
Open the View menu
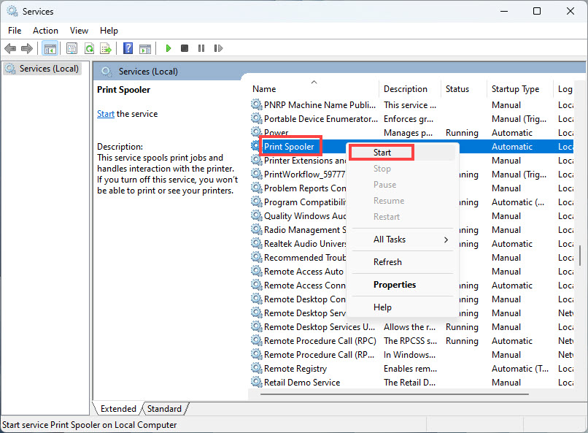(79, 30)
